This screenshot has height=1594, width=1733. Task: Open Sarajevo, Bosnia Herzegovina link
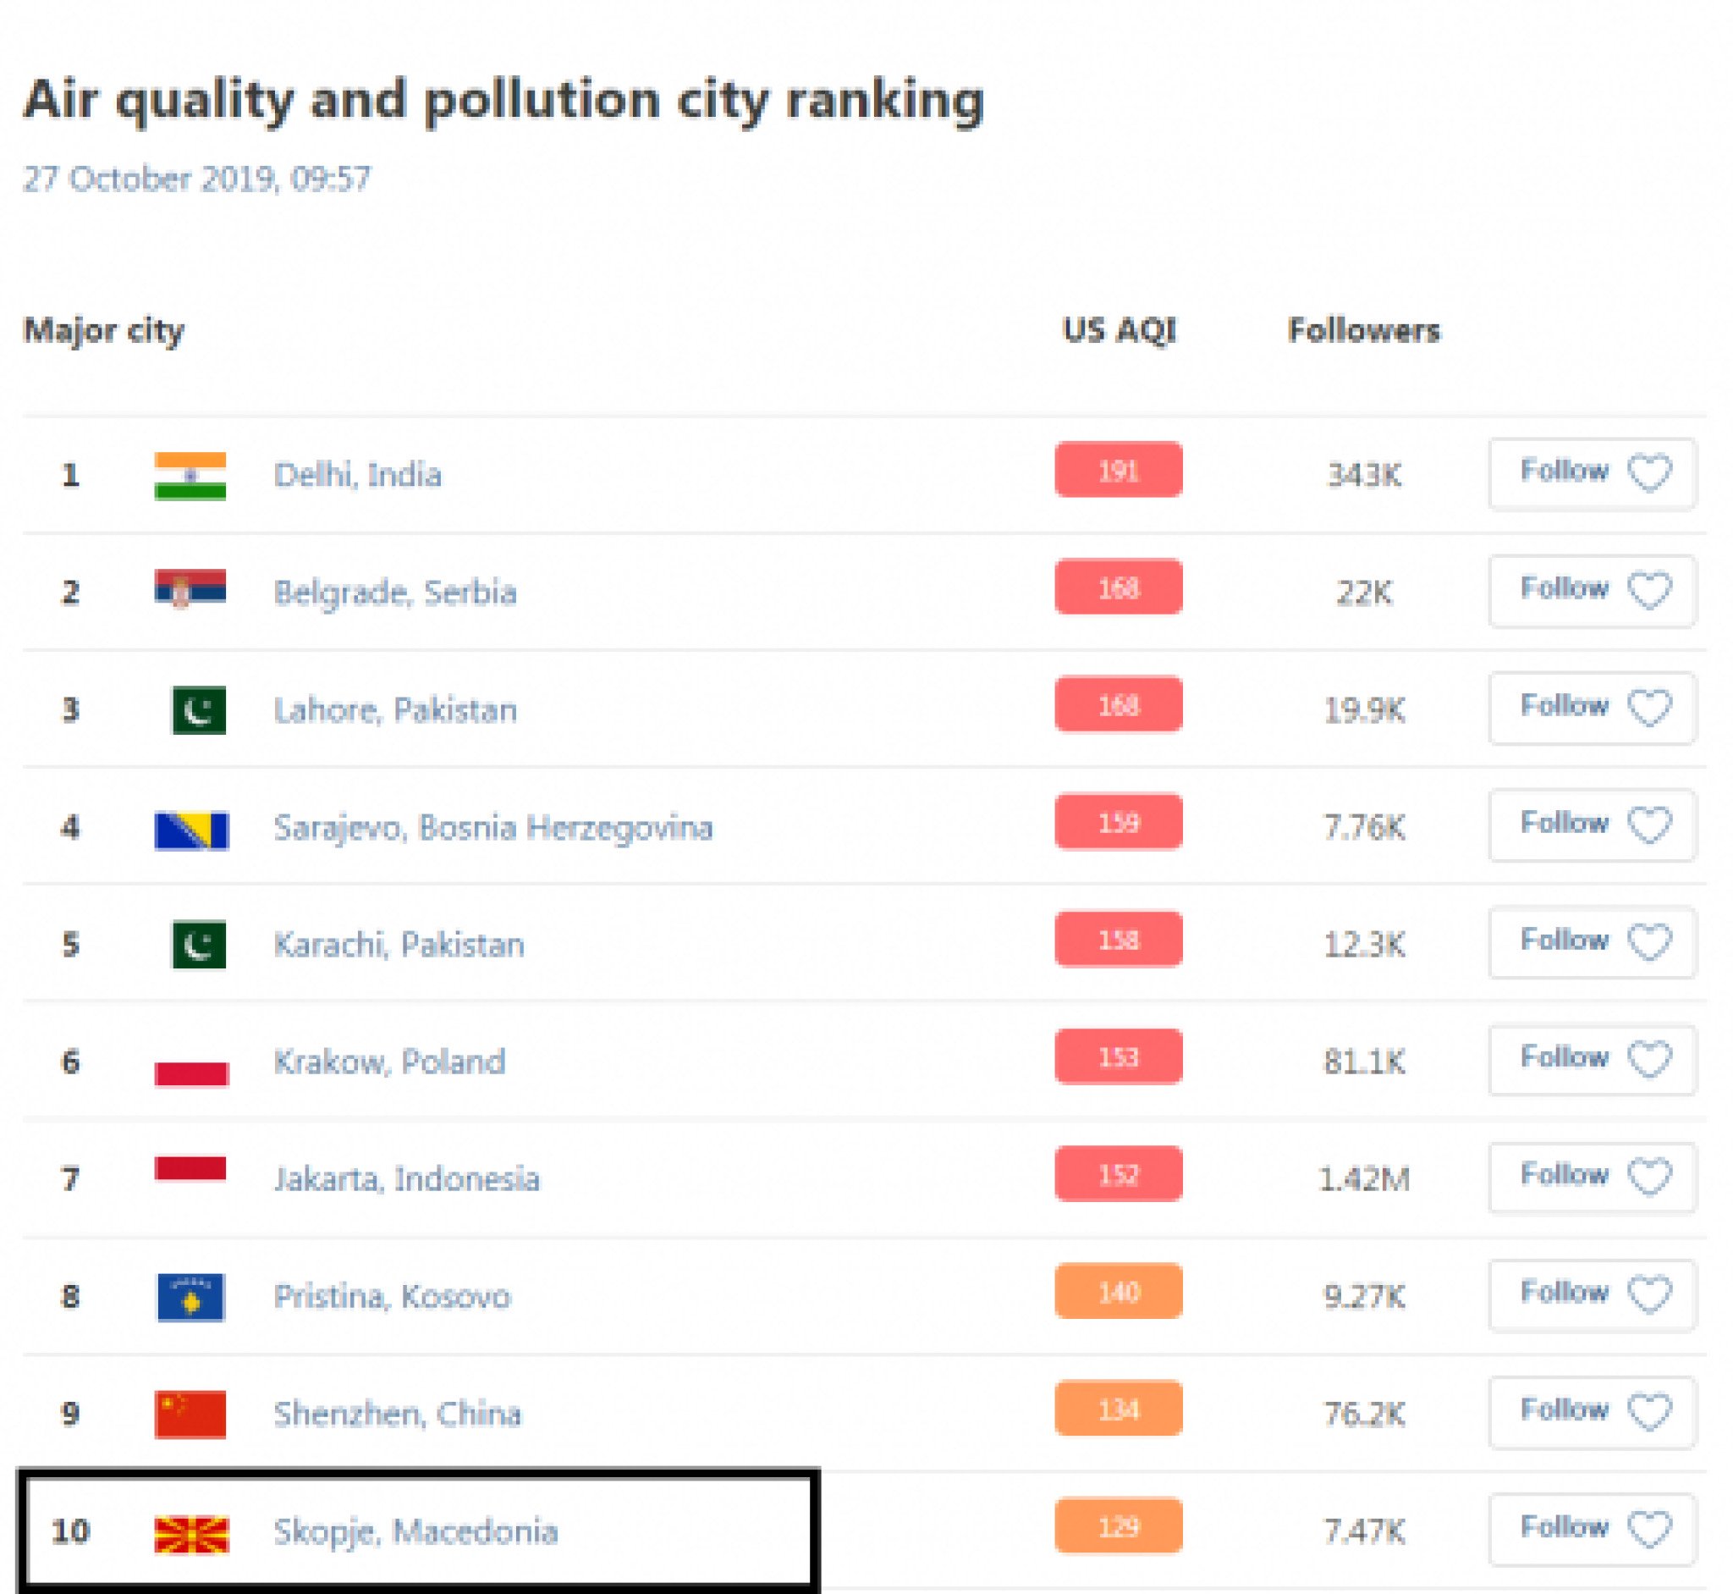tap(492, 827)
